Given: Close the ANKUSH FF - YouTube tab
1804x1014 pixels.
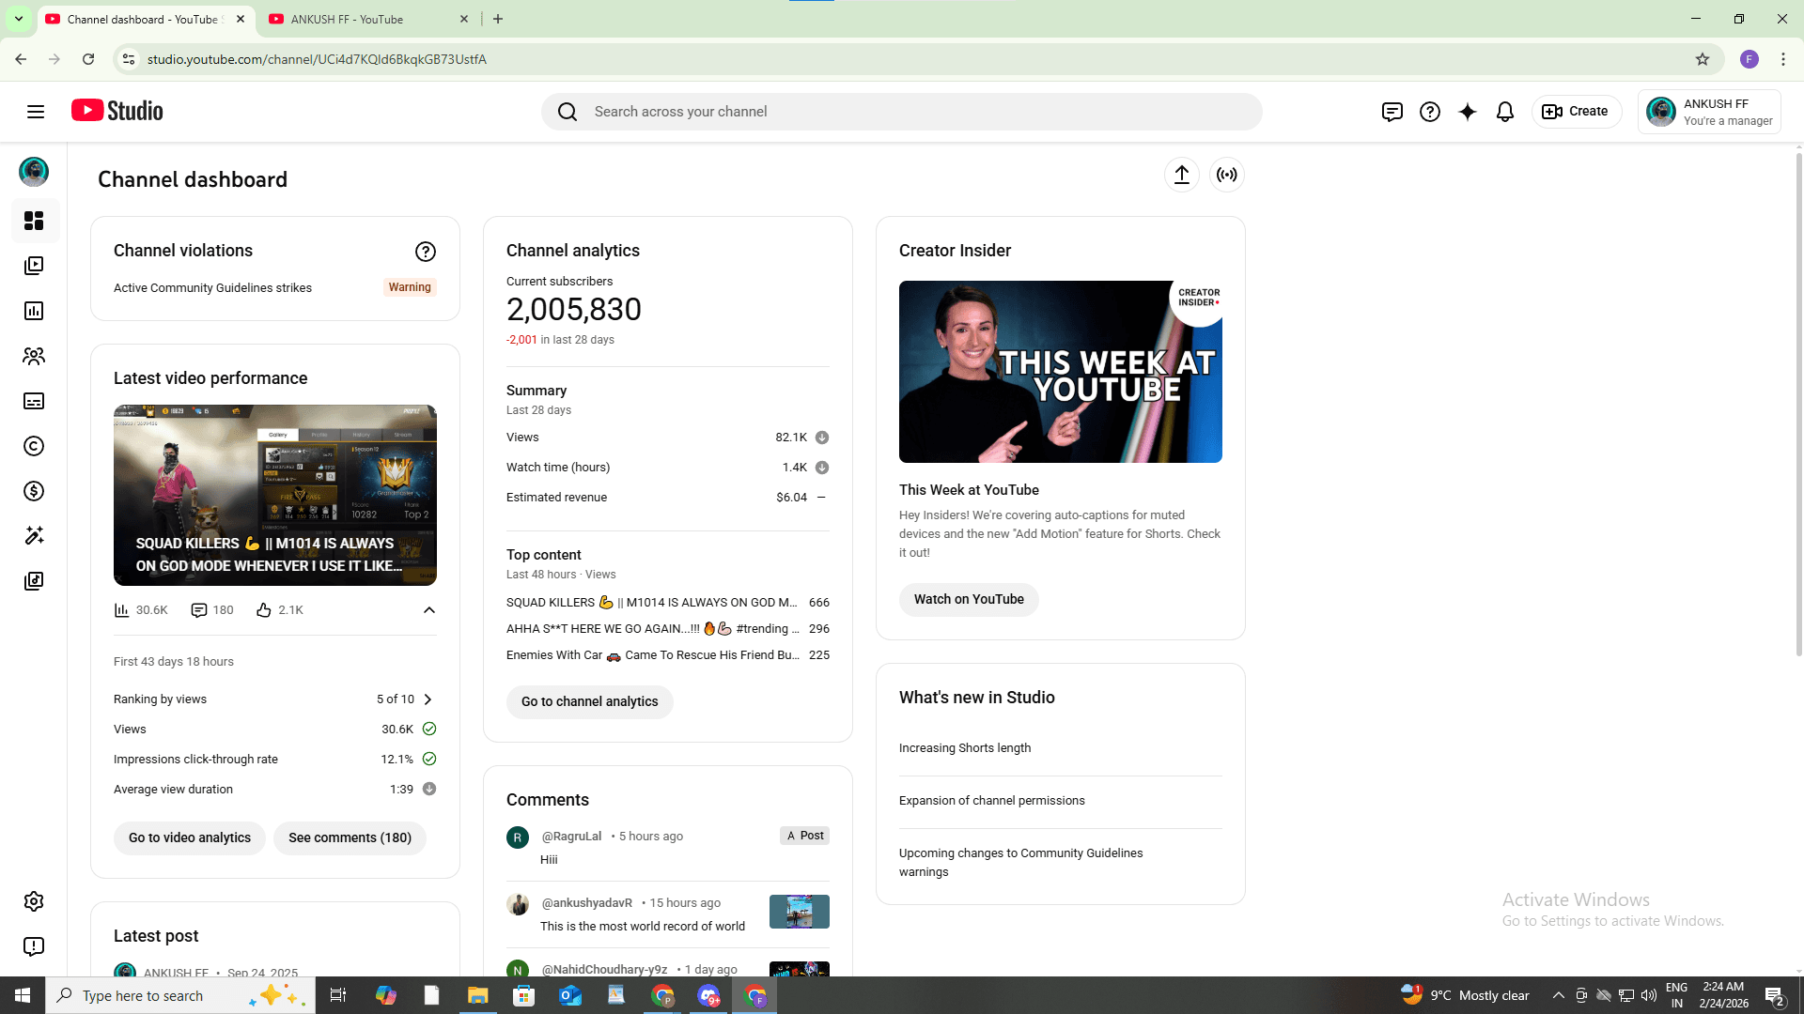Looking at the screenshot, I should pyautogui.click(x=464, y=19).
